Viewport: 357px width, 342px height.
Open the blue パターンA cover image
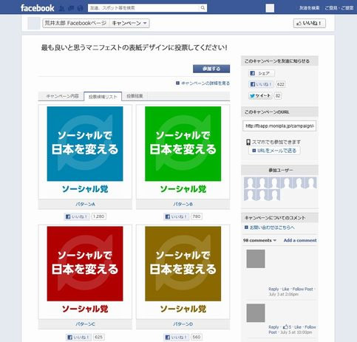(85, 144)
